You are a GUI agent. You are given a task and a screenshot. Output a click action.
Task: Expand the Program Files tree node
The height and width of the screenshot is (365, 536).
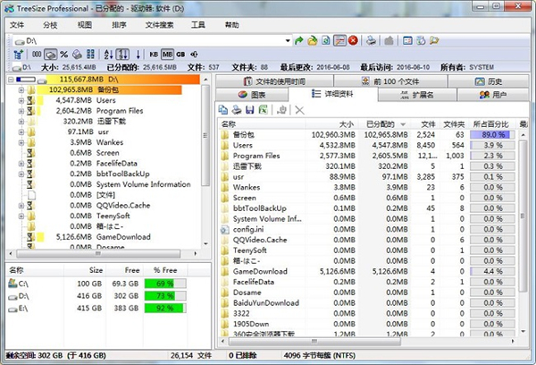(21, 111)
